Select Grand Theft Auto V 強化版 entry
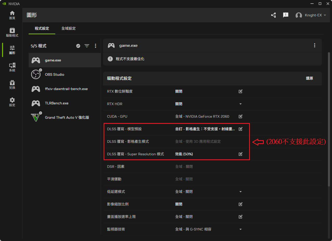This screenshot has height=241, width=332. tap(65, 117)
